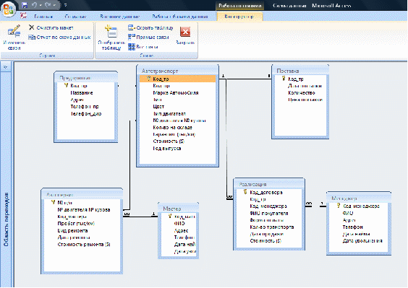Switch to the Внешние данные tab
Viewport: 408px width, 288px height.
(x=119, y=17)
